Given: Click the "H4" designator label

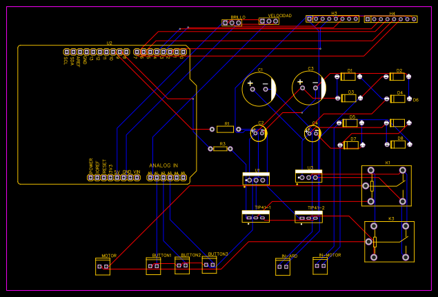Looking at the screenshot, I should [x=392, y=13].
